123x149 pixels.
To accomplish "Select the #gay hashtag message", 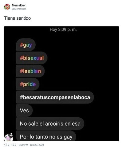I will click(x=26, y=45).
